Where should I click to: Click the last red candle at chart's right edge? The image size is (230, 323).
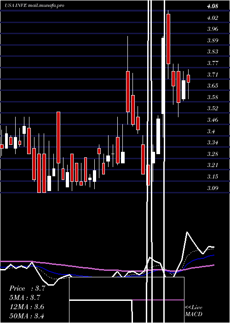pyautogui.click(x=188, y=79)
